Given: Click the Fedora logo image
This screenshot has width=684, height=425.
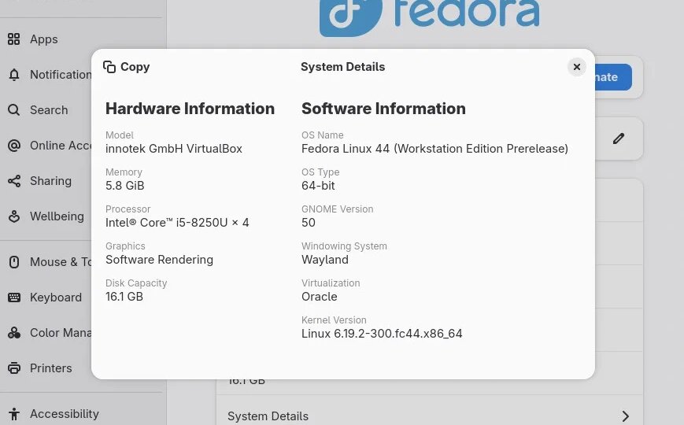Looking at the screenshot, I should [430, 18].
